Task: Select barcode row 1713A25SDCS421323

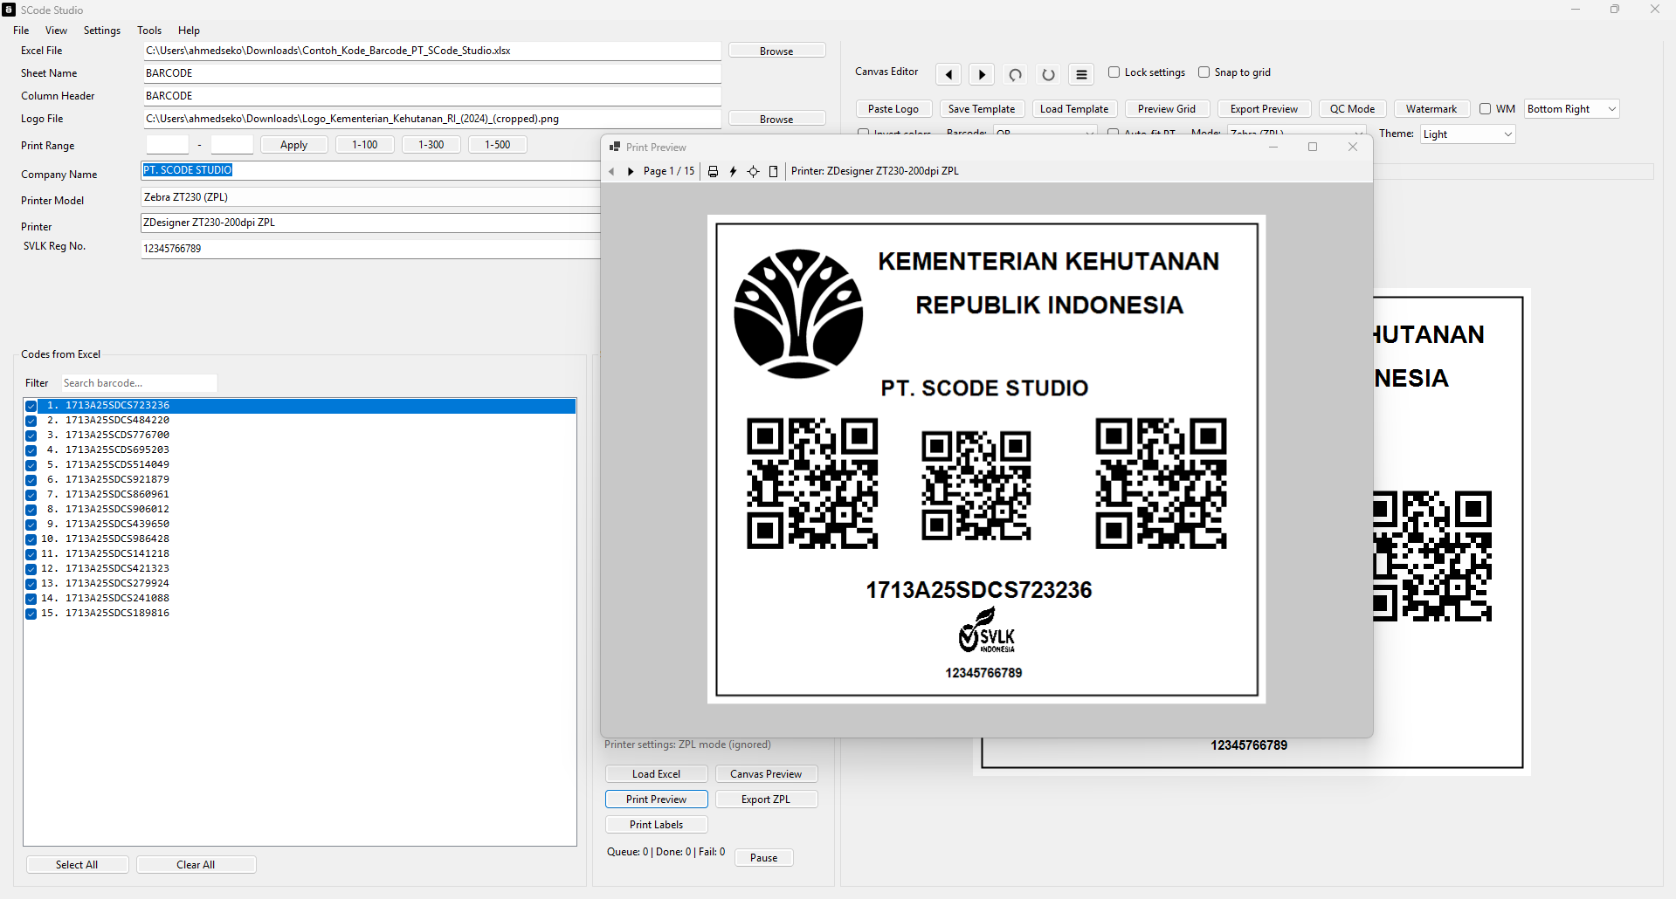Action: coord(300,569)
